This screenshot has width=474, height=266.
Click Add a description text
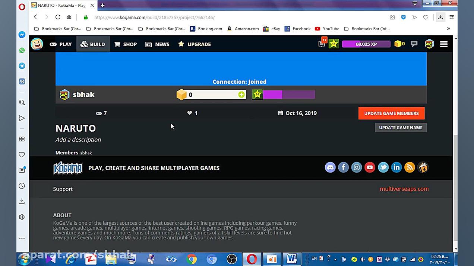coord(78,140)
